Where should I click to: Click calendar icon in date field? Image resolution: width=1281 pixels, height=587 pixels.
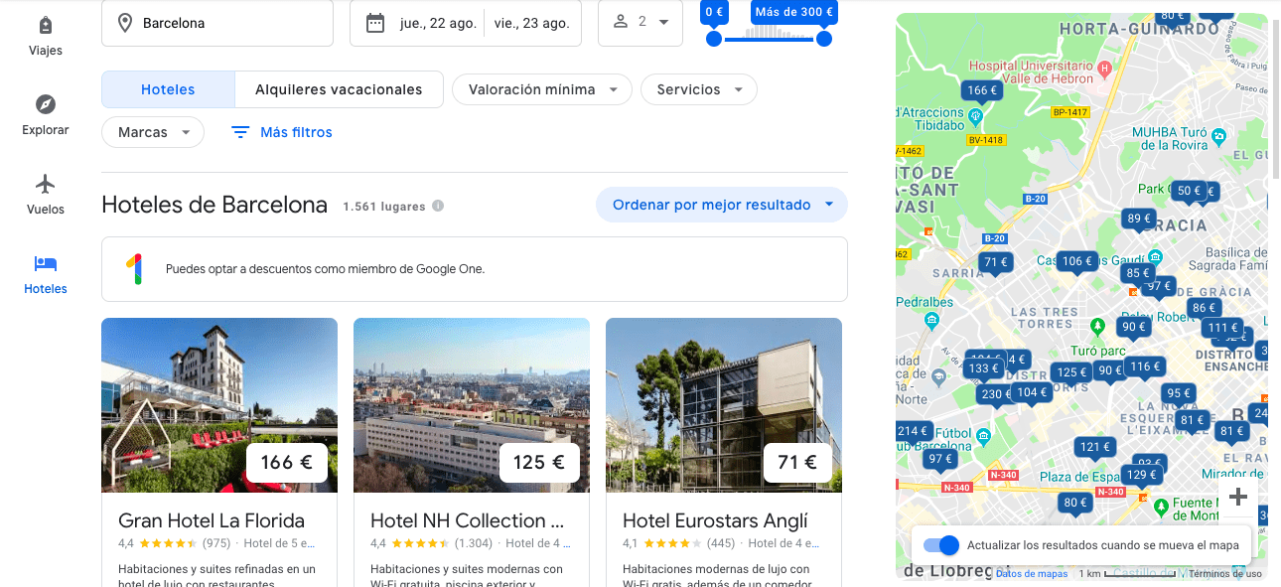[374, 23]
